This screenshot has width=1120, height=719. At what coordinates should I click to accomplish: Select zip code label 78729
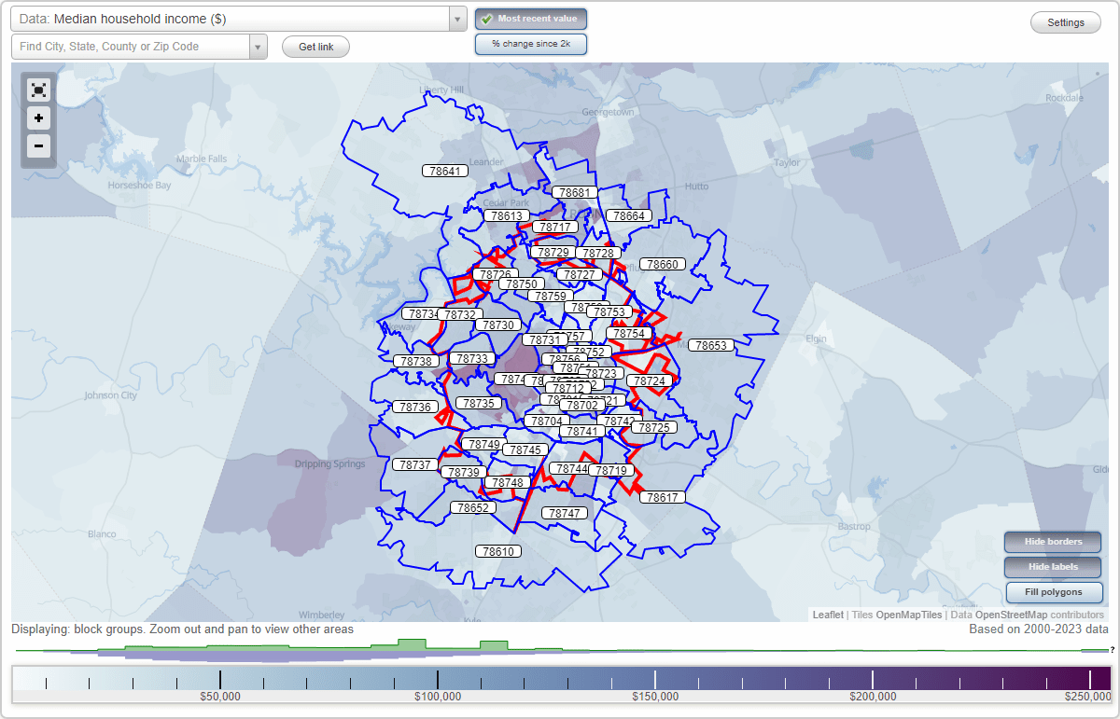552,253
